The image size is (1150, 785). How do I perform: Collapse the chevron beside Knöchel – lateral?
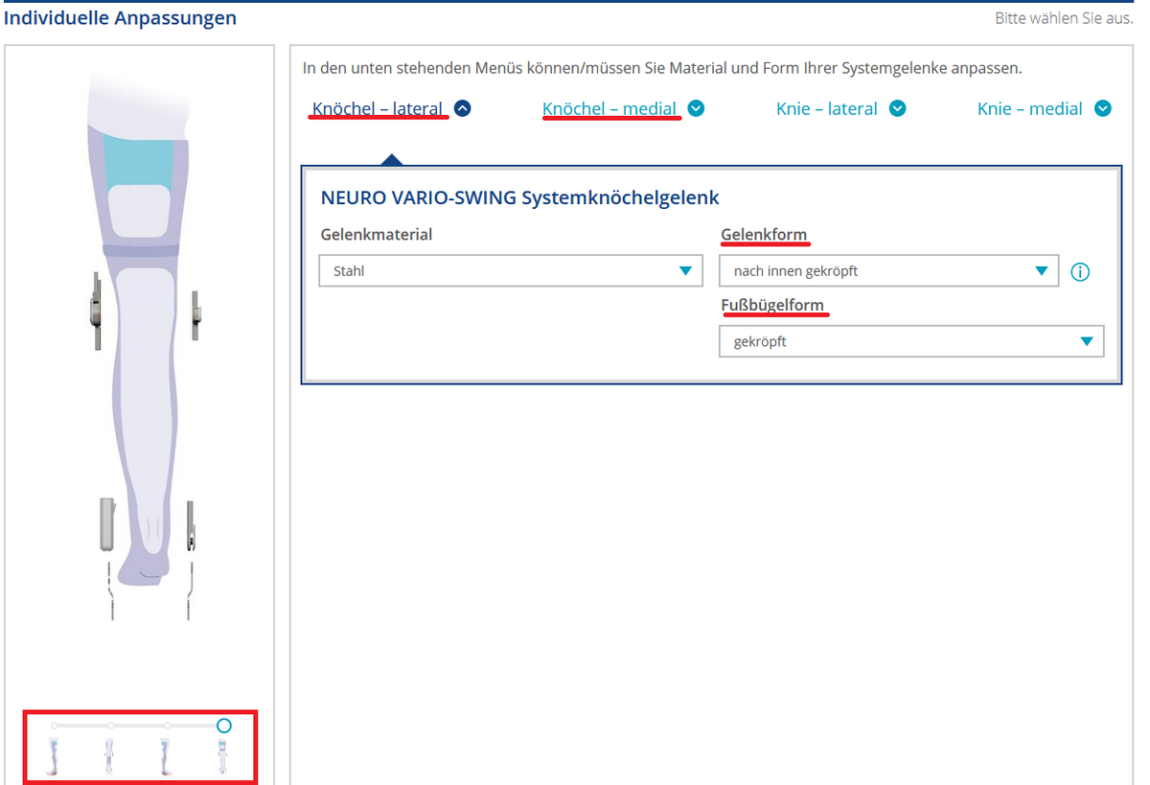pos(463,108)
